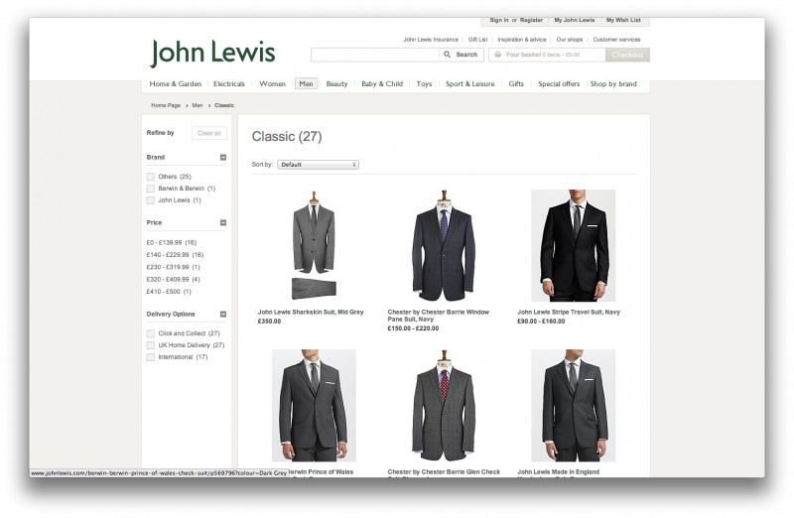The width and height of the screenshot is (794, 518).
Task: Click the John Lewis Insurance link
Action: click(431, 40)
